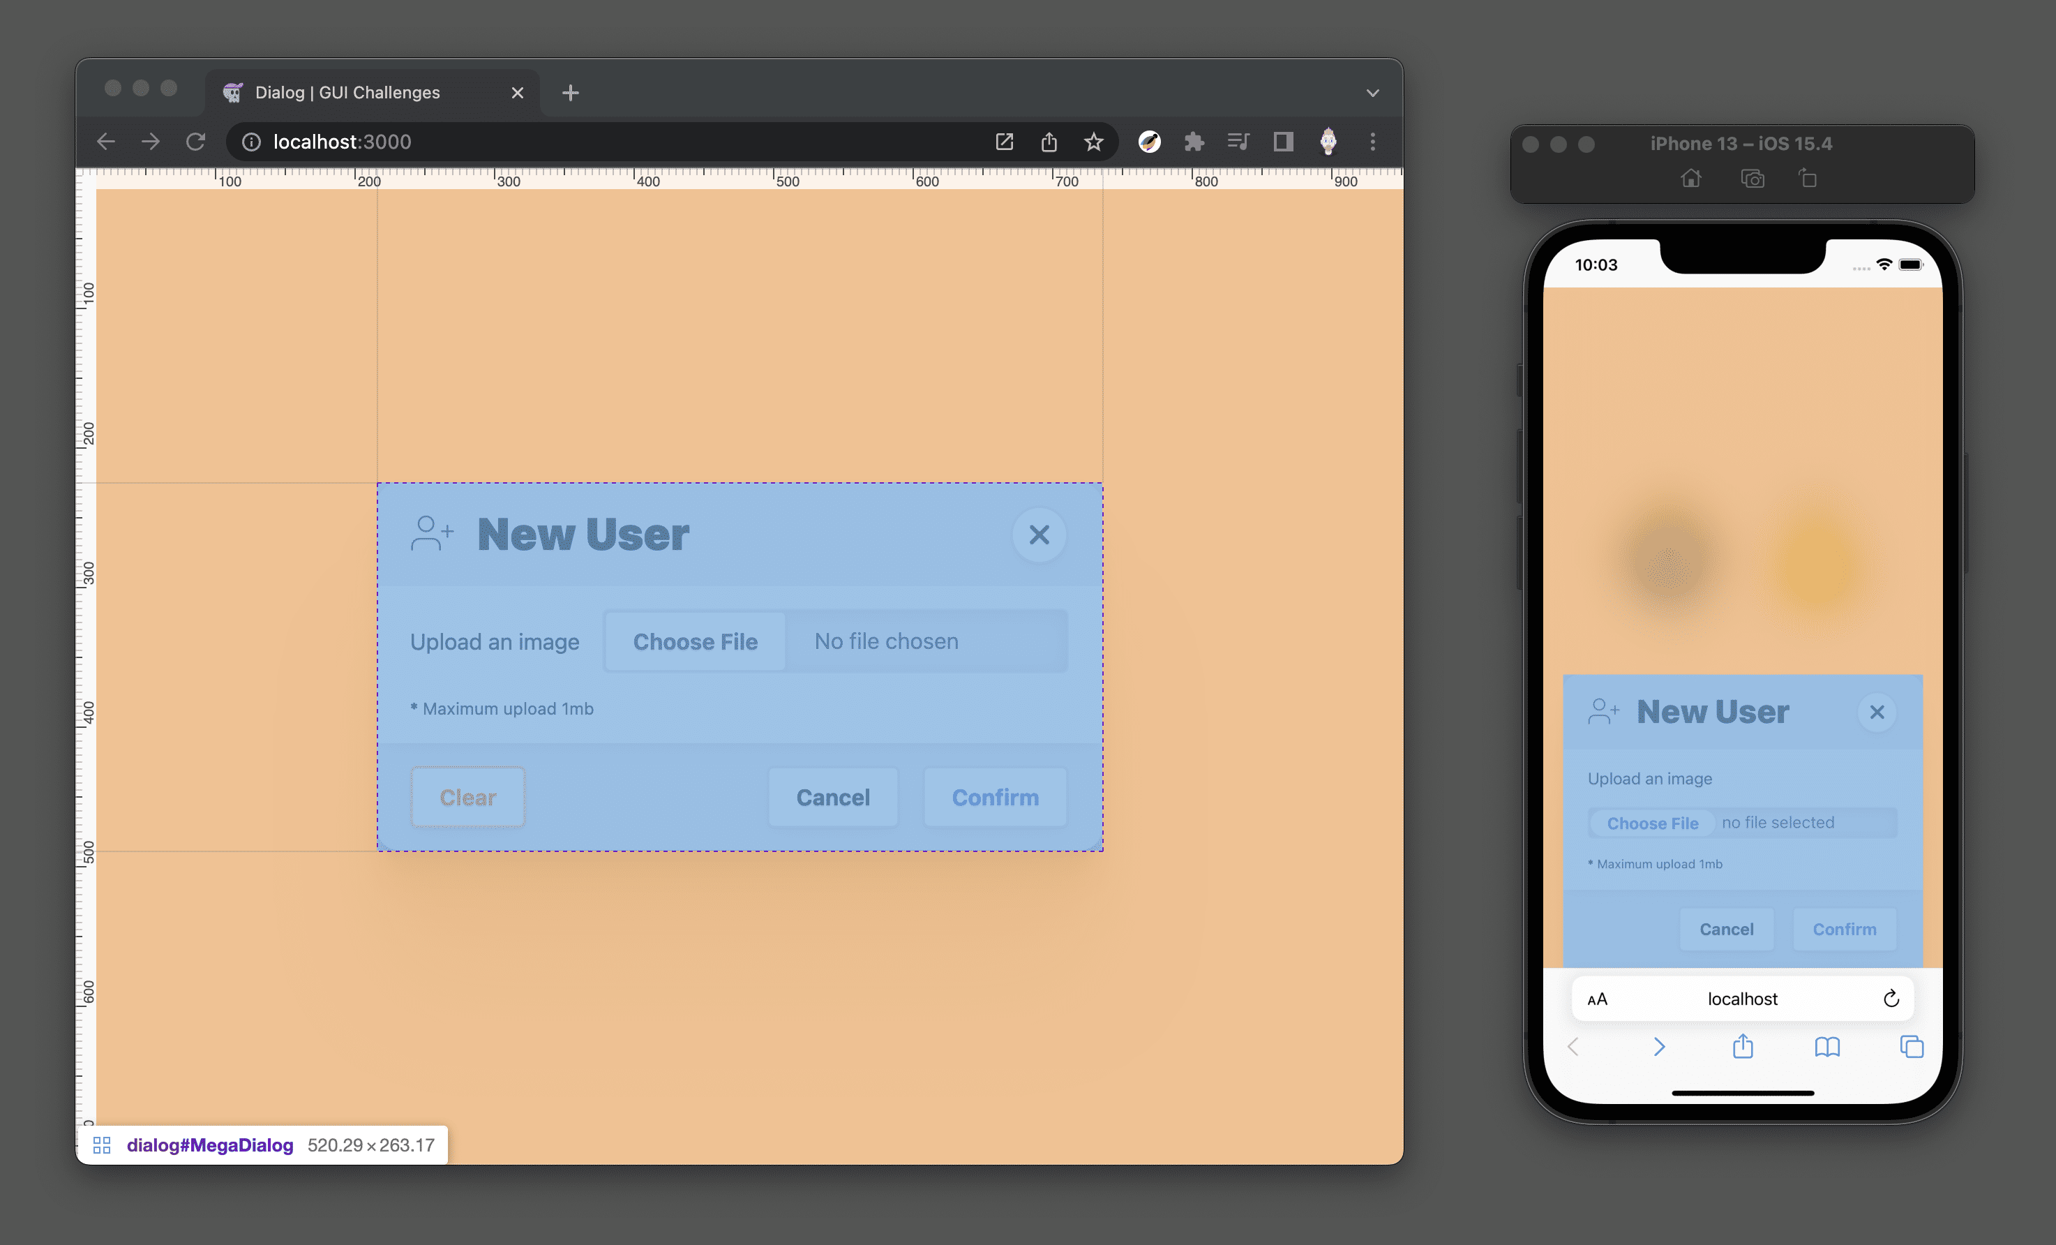Click the mobile browser refresh icon
This screenshot has height=1245, width=2056.
[1893, 997]
